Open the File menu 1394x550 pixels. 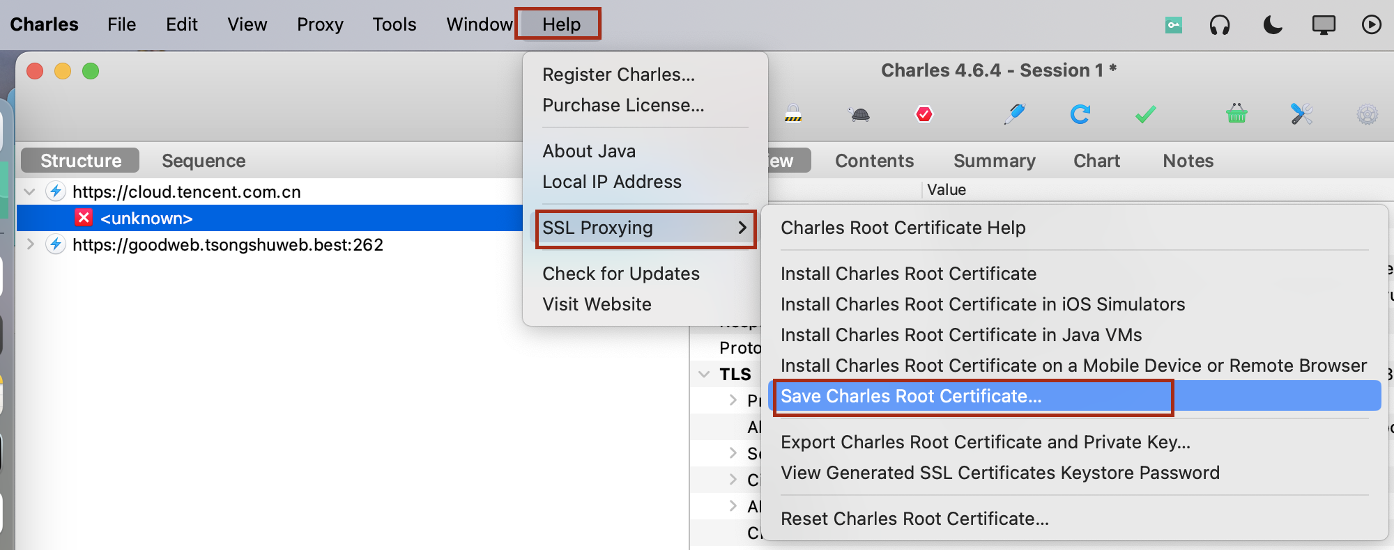point(121,24)
